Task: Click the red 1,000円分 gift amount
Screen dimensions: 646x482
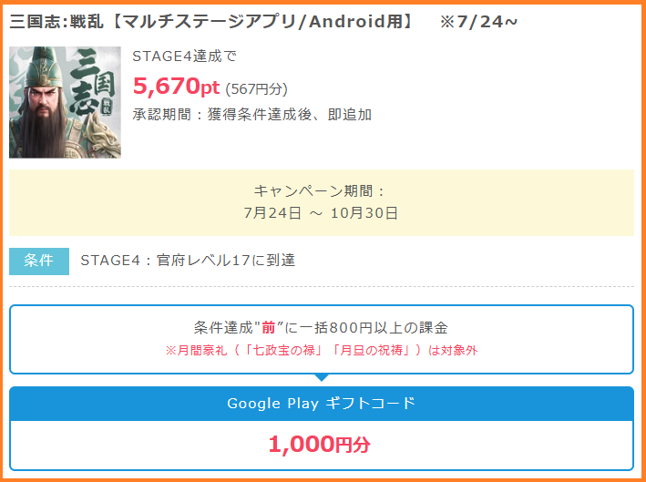Action: tap(319, 446)
